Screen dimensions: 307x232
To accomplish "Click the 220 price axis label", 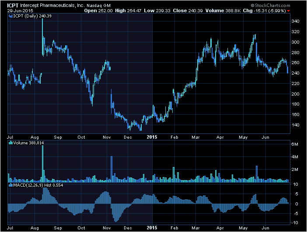I will click(295, 84).
